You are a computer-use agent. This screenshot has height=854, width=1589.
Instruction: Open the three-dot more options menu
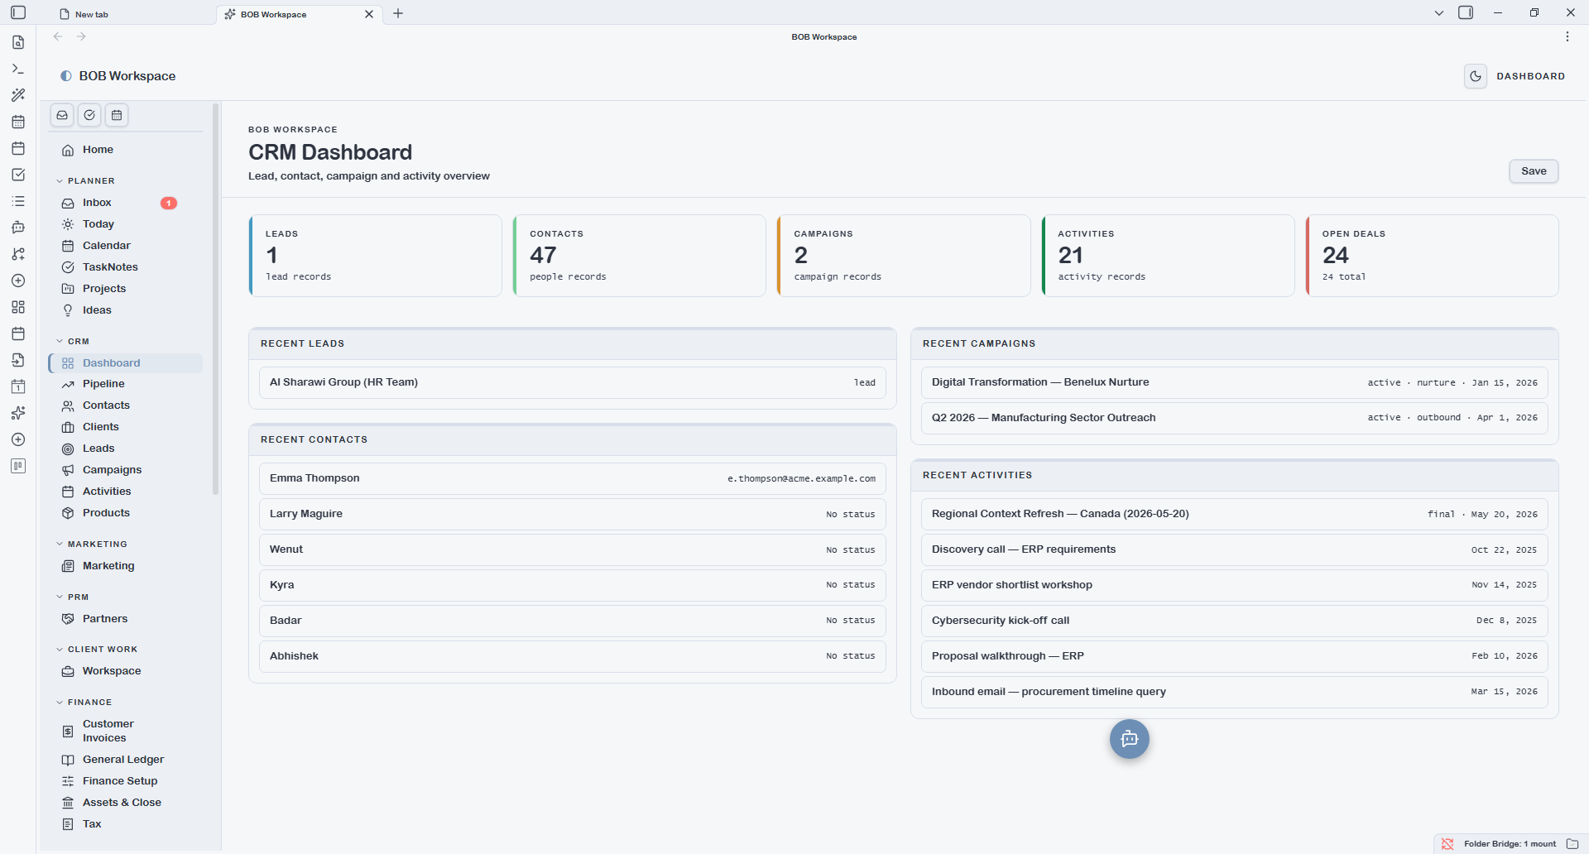pos(1567,36)
